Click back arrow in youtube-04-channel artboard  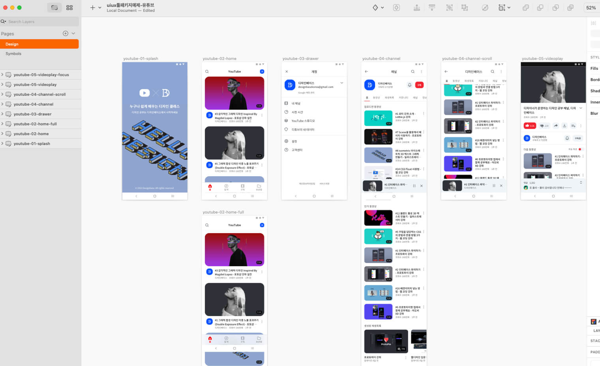pyautogui.click(x=366, y=71)
